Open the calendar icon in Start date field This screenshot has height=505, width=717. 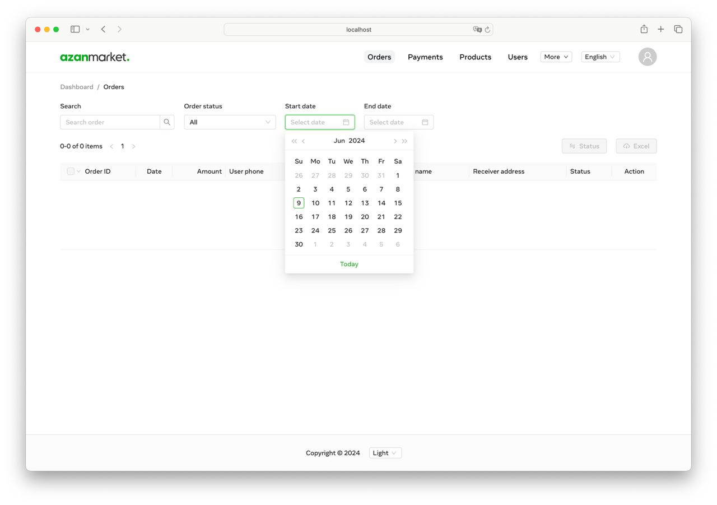point(347,122)
